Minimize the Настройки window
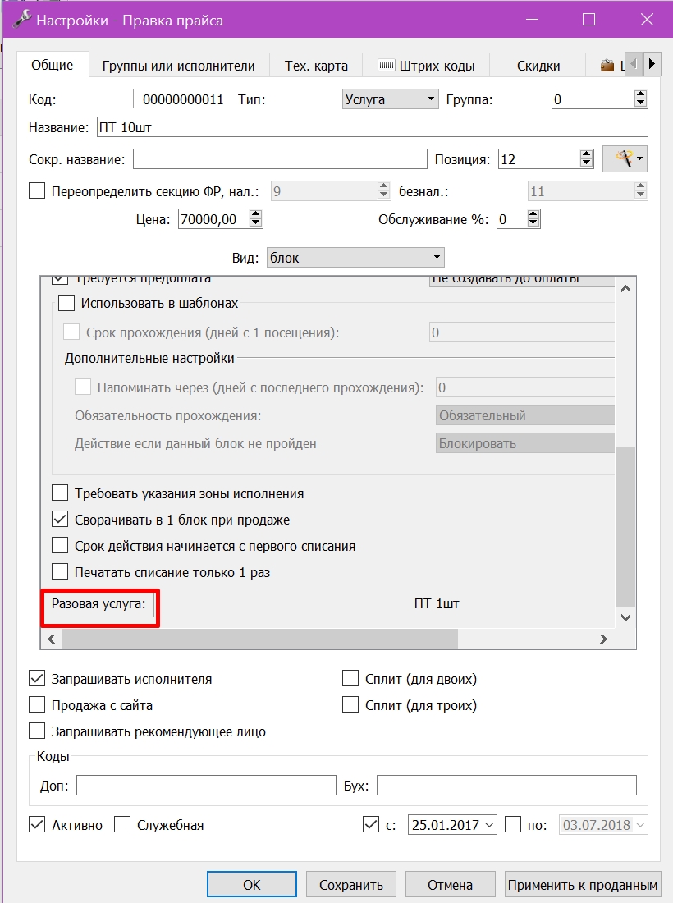This screenshot has width=673, height=903. click(x=533, y=20)
